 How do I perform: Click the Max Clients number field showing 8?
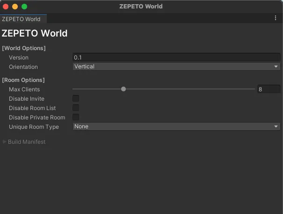(x=269, y=89)
